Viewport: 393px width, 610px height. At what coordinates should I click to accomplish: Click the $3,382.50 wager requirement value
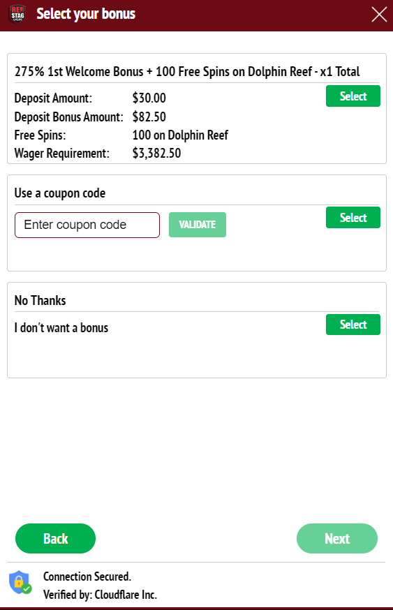coord(156,154)
